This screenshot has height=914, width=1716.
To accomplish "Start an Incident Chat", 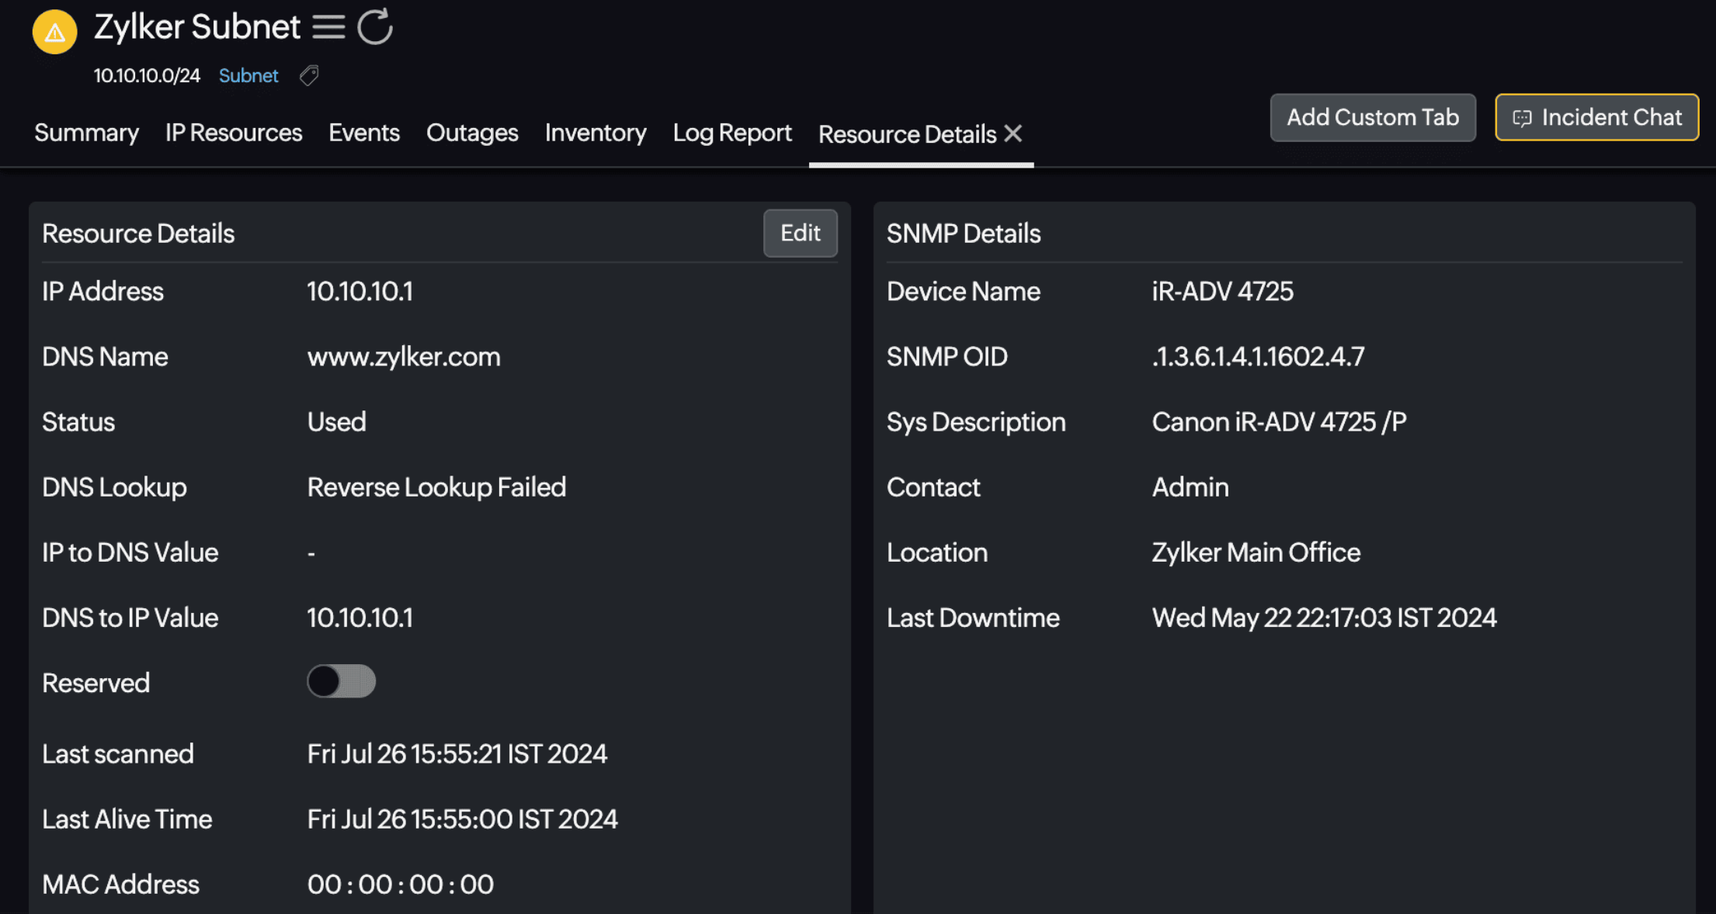I will click(x=1596, y=117).
